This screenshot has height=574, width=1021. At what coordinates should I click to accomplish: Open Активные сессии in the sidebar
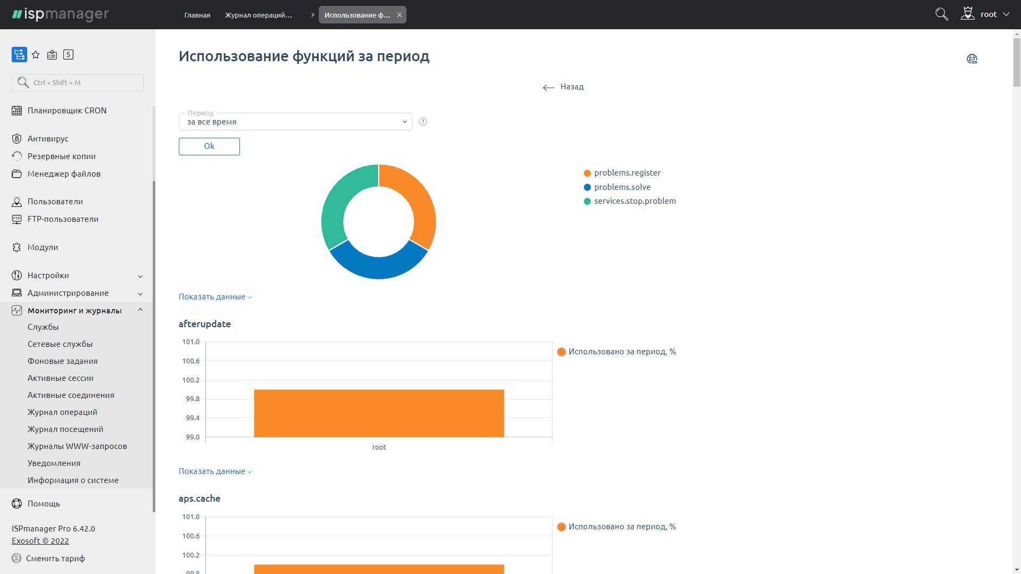coord(61,378)
